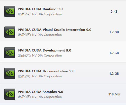Click publisher text under CUDA Development 9.0
The image size is (126, 105).
(x=40, y=56)
